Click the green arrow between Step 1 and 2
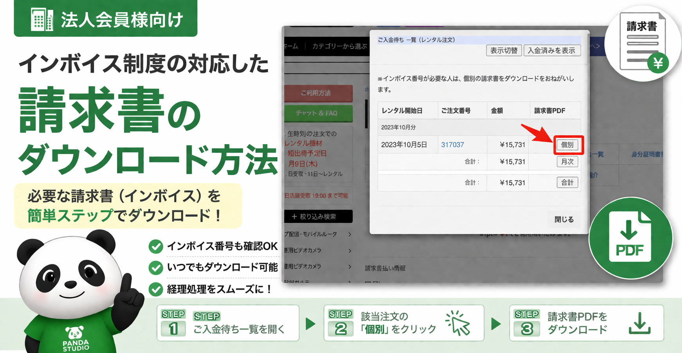The width and height of the screenshot is (682, 353). tap(310, 324)
